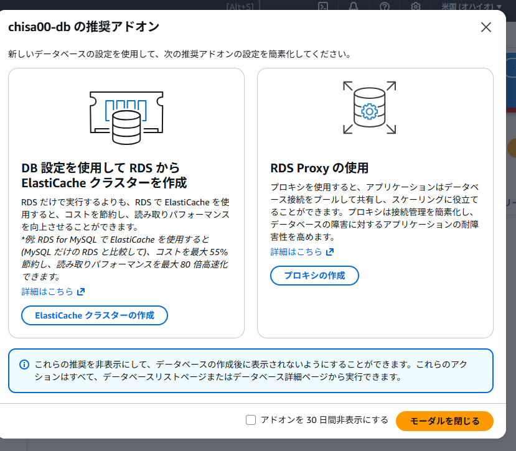Enable the アドオンを 30 日間非表示にする checkbox
This screenshot has width=516, height=451.
[x=251, y=421]
